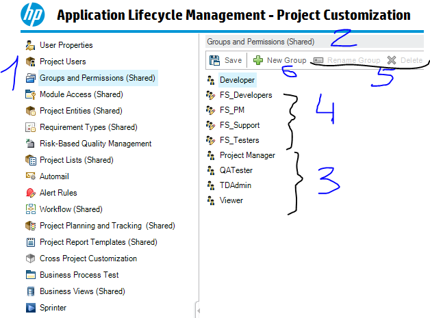Create a New Group
The width and height of the screenshot is (430, 318).
point(279,60)
